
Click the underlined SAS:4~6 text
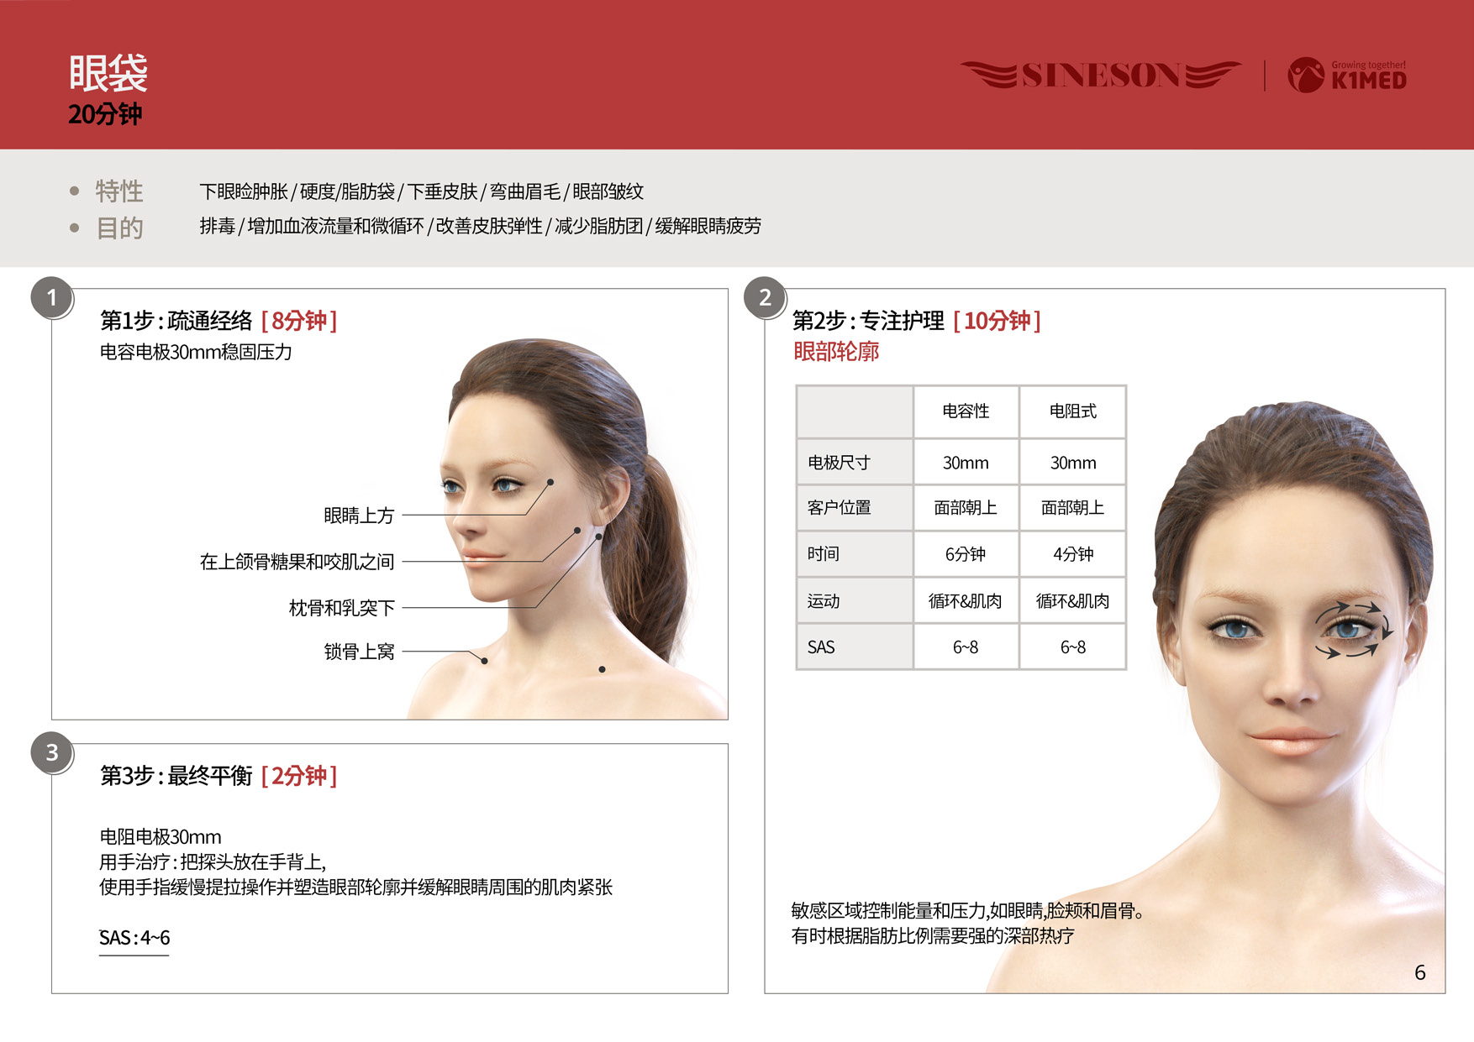[x=134, y=938]
